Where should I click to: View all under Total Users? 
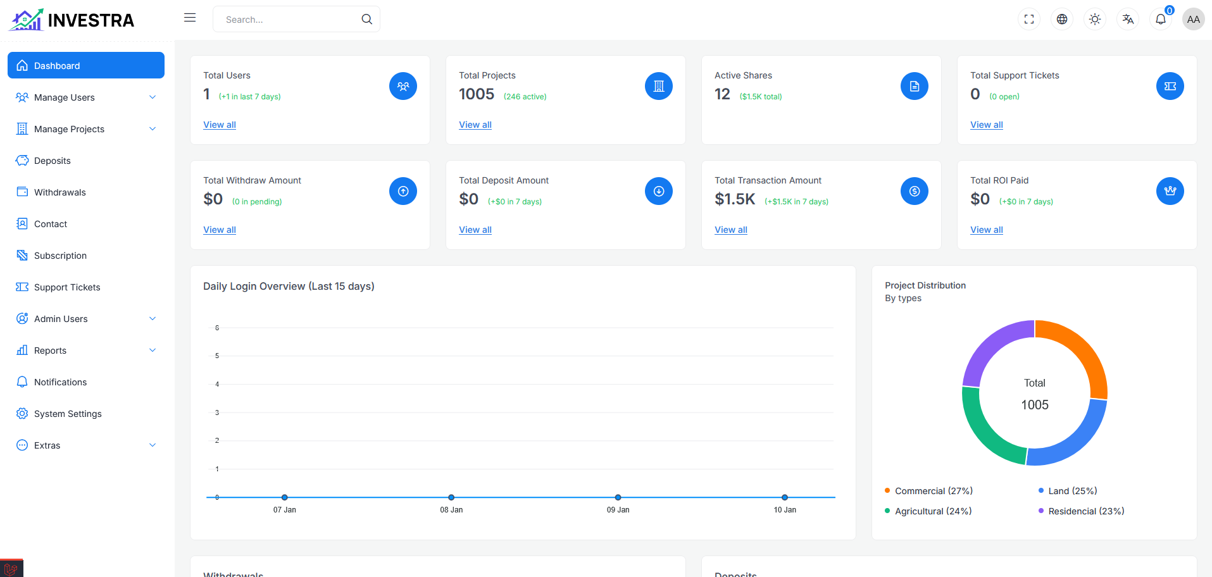220,125
